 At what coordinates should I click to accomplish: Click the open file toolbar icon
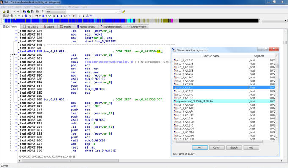pyautogui.click(x=4, y=11)
